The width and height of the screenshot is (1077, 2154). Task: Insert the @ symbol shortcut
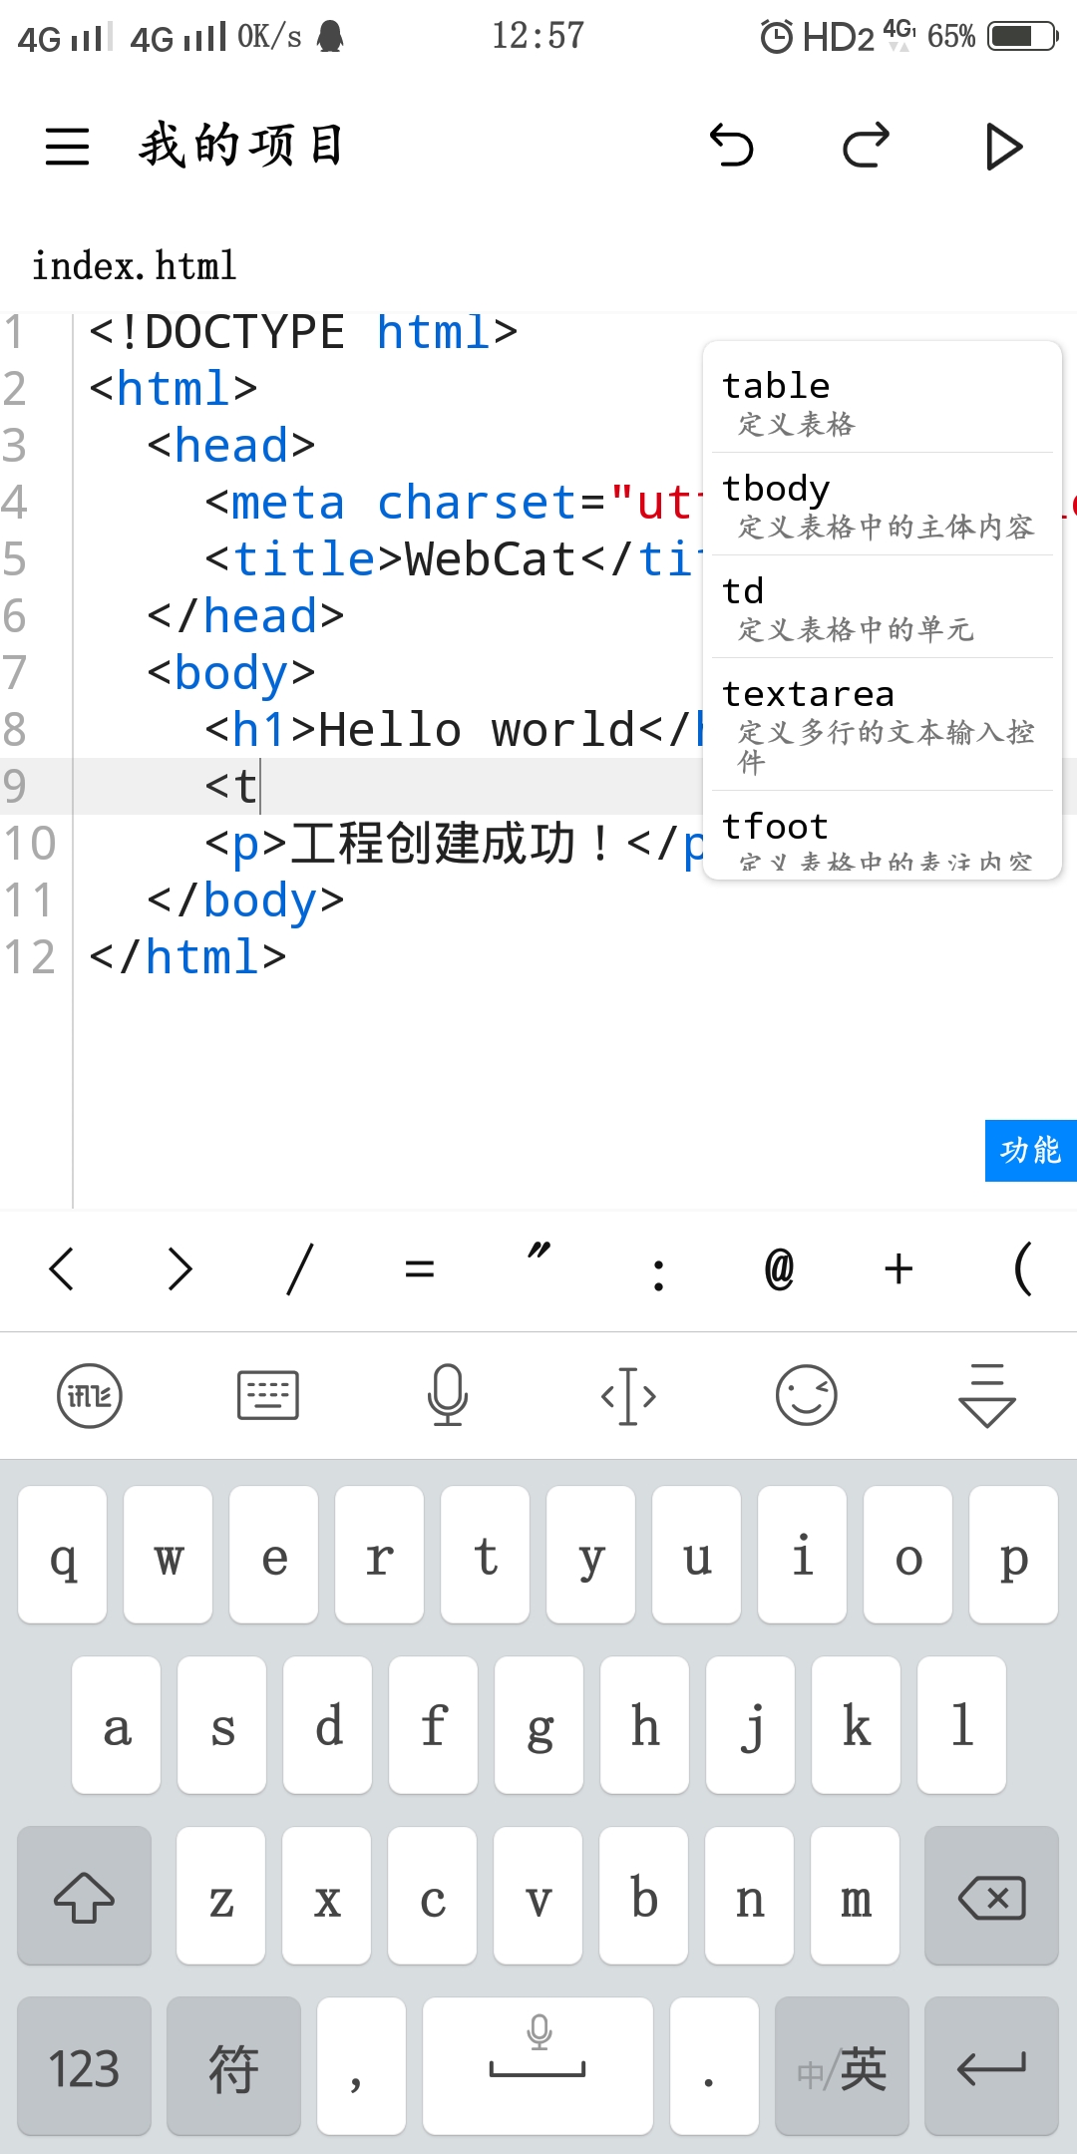pyautogui.click(x=779, y=1269)
